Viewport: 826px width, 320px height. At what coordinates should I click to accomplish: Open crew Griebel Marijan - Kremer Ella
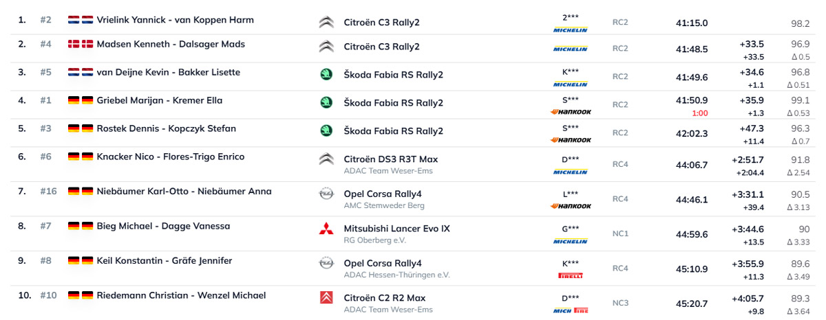[x=160, y=100]
